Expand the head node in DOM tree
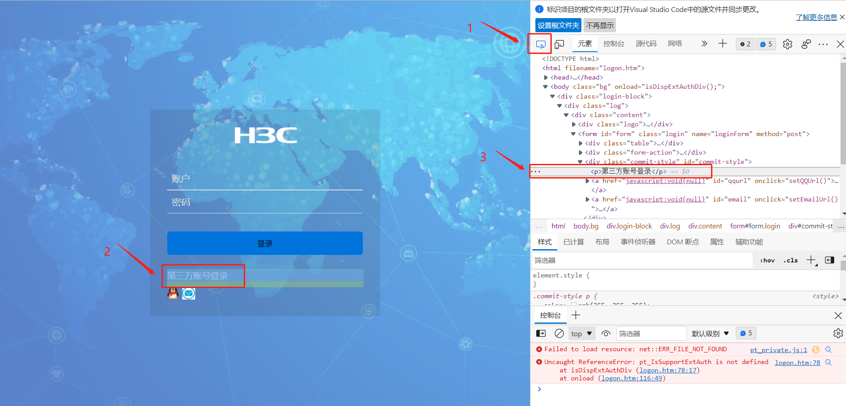 (546, 77)
